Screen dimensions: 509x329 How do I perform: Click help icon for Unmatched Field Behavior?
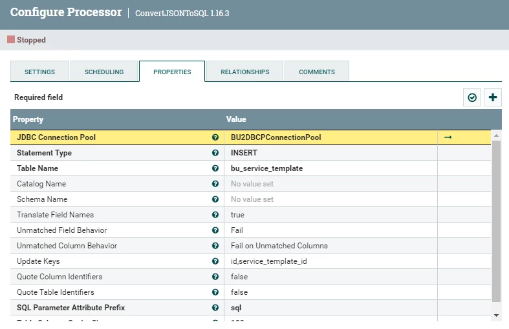coord(215,230)
